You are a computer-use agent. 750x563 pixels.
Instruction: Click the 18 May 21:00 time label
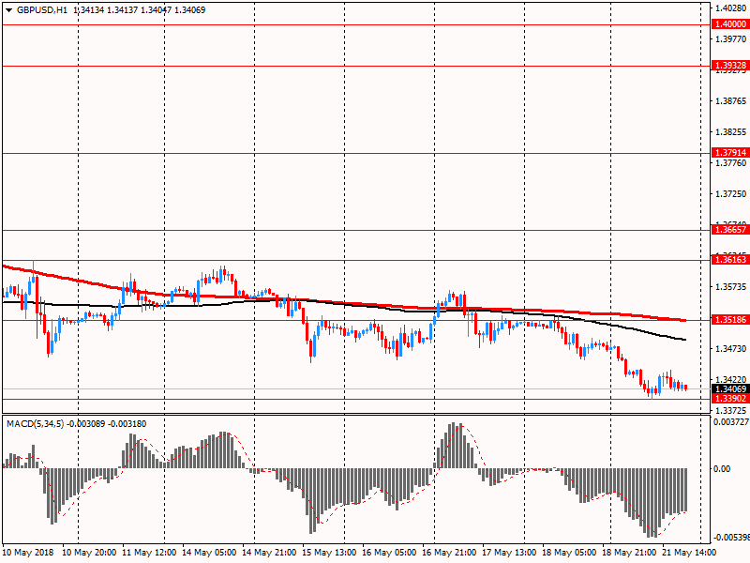(x=629, y=553)
